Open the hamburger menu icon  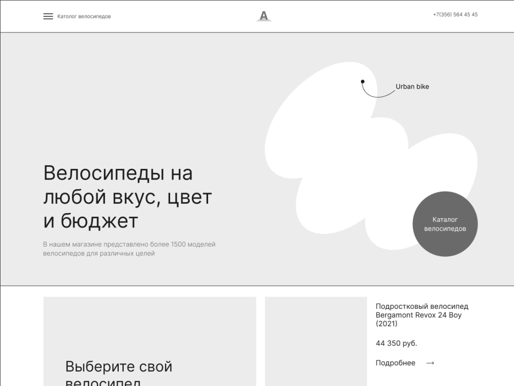(48, 16)
